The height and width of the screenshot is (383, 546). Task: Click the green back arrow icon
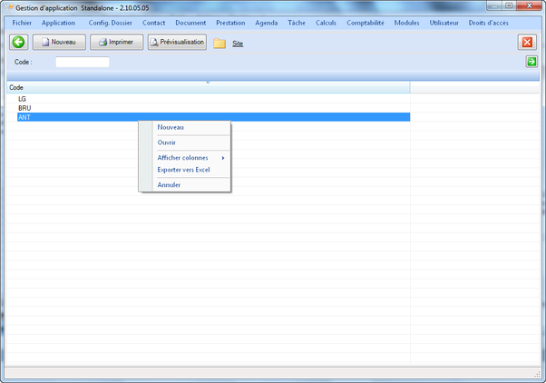[x=17, y=43]
